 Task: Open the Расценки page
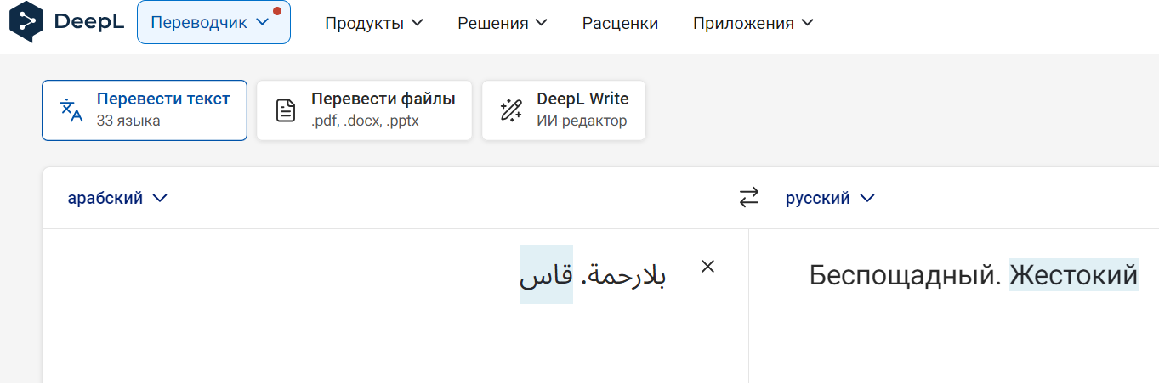click(620, 23)
